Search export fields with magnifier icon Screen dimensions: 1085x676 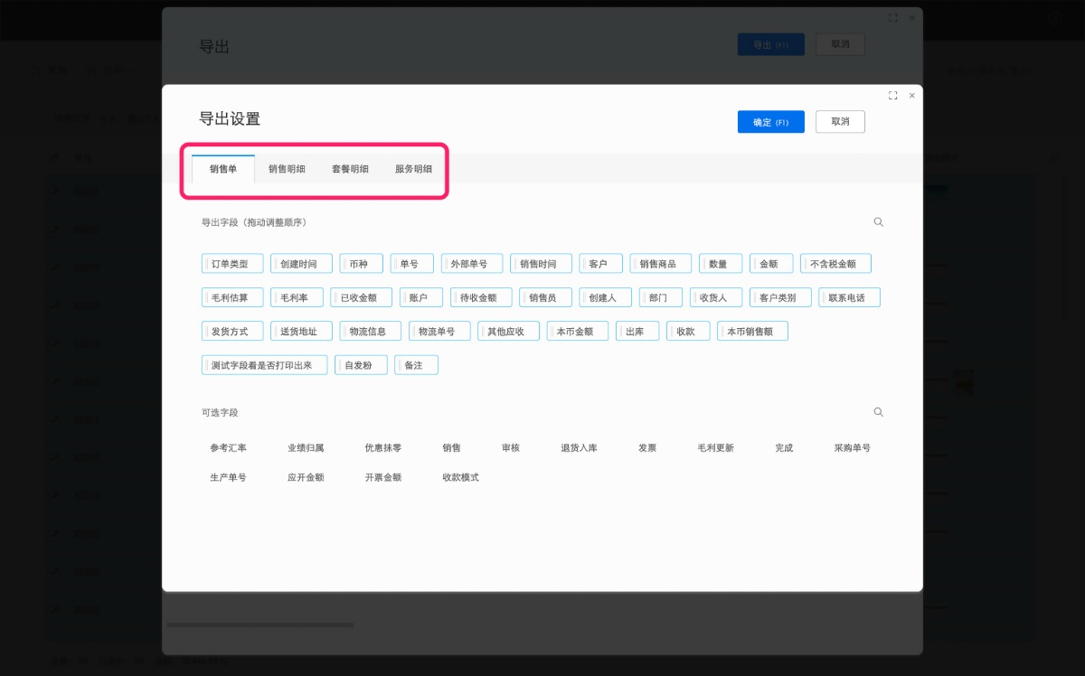coord(878,222)
